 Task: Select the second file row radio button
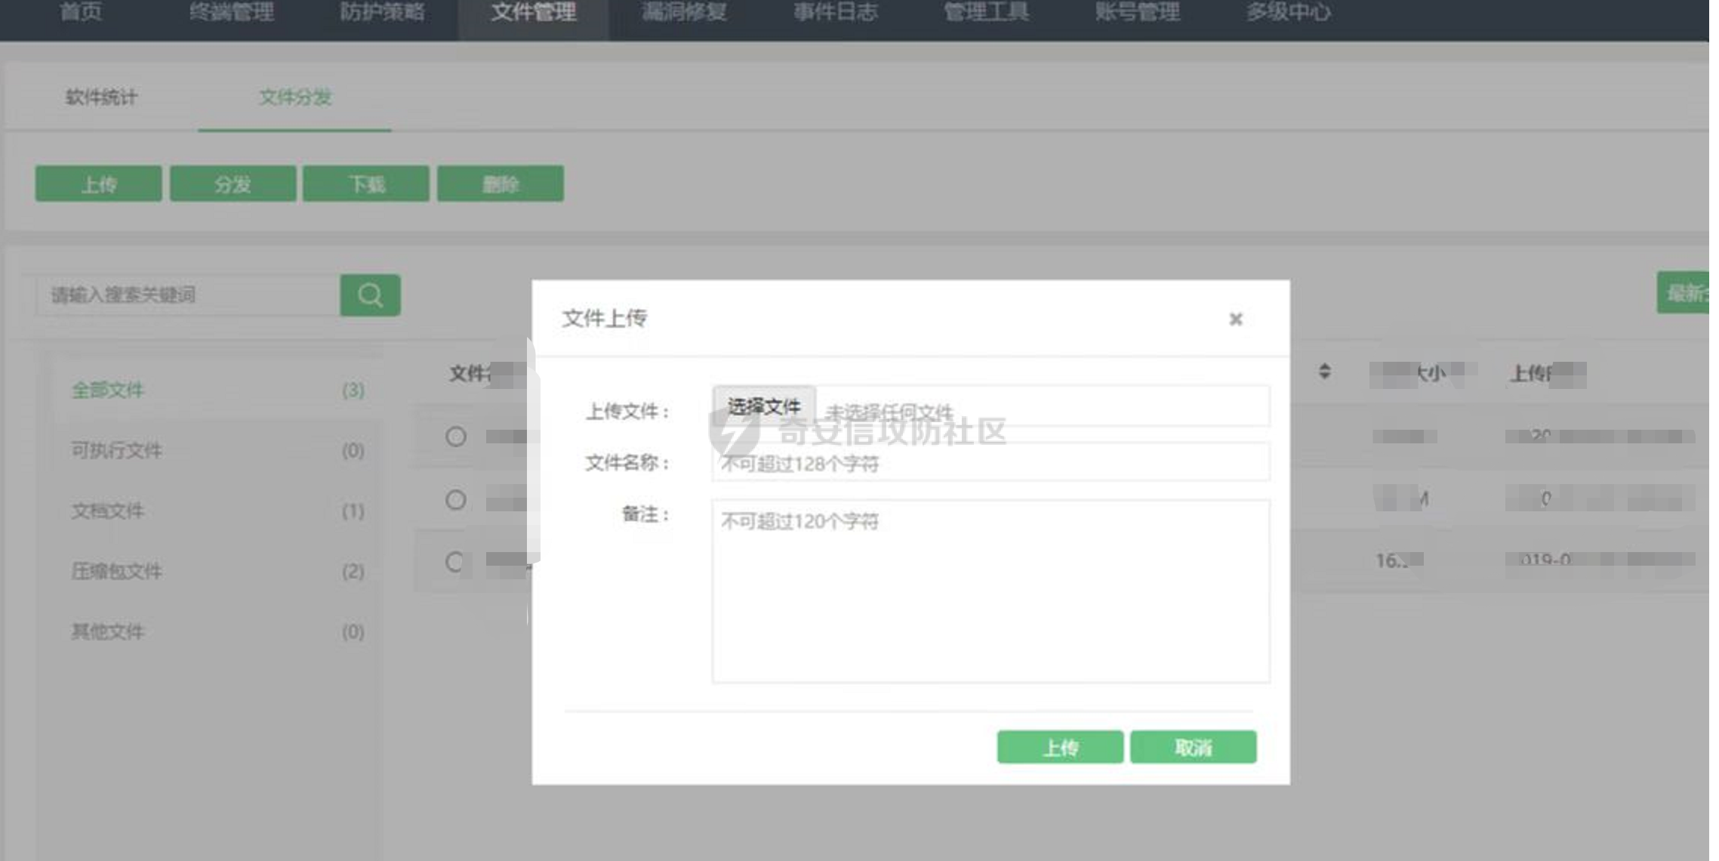pos(456,500)
